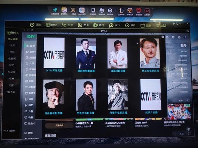Screen dimensions: 198x148
Task: Go to next page of 1/9 list
Action: (187, 101)
